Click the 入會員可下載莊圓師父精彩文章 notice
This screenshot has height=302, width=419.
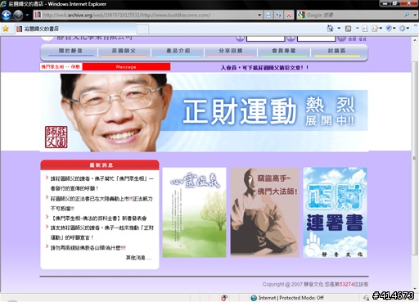pos(264,68)
